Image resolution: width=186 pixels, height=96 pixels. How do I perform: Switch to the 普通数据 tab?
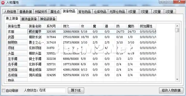[x=26, y=12]
